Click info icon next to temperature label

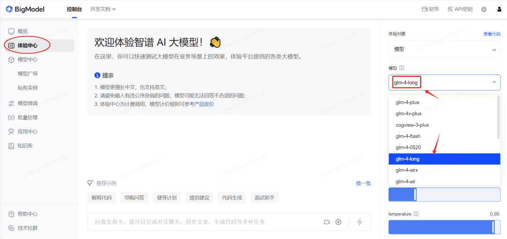416,214
